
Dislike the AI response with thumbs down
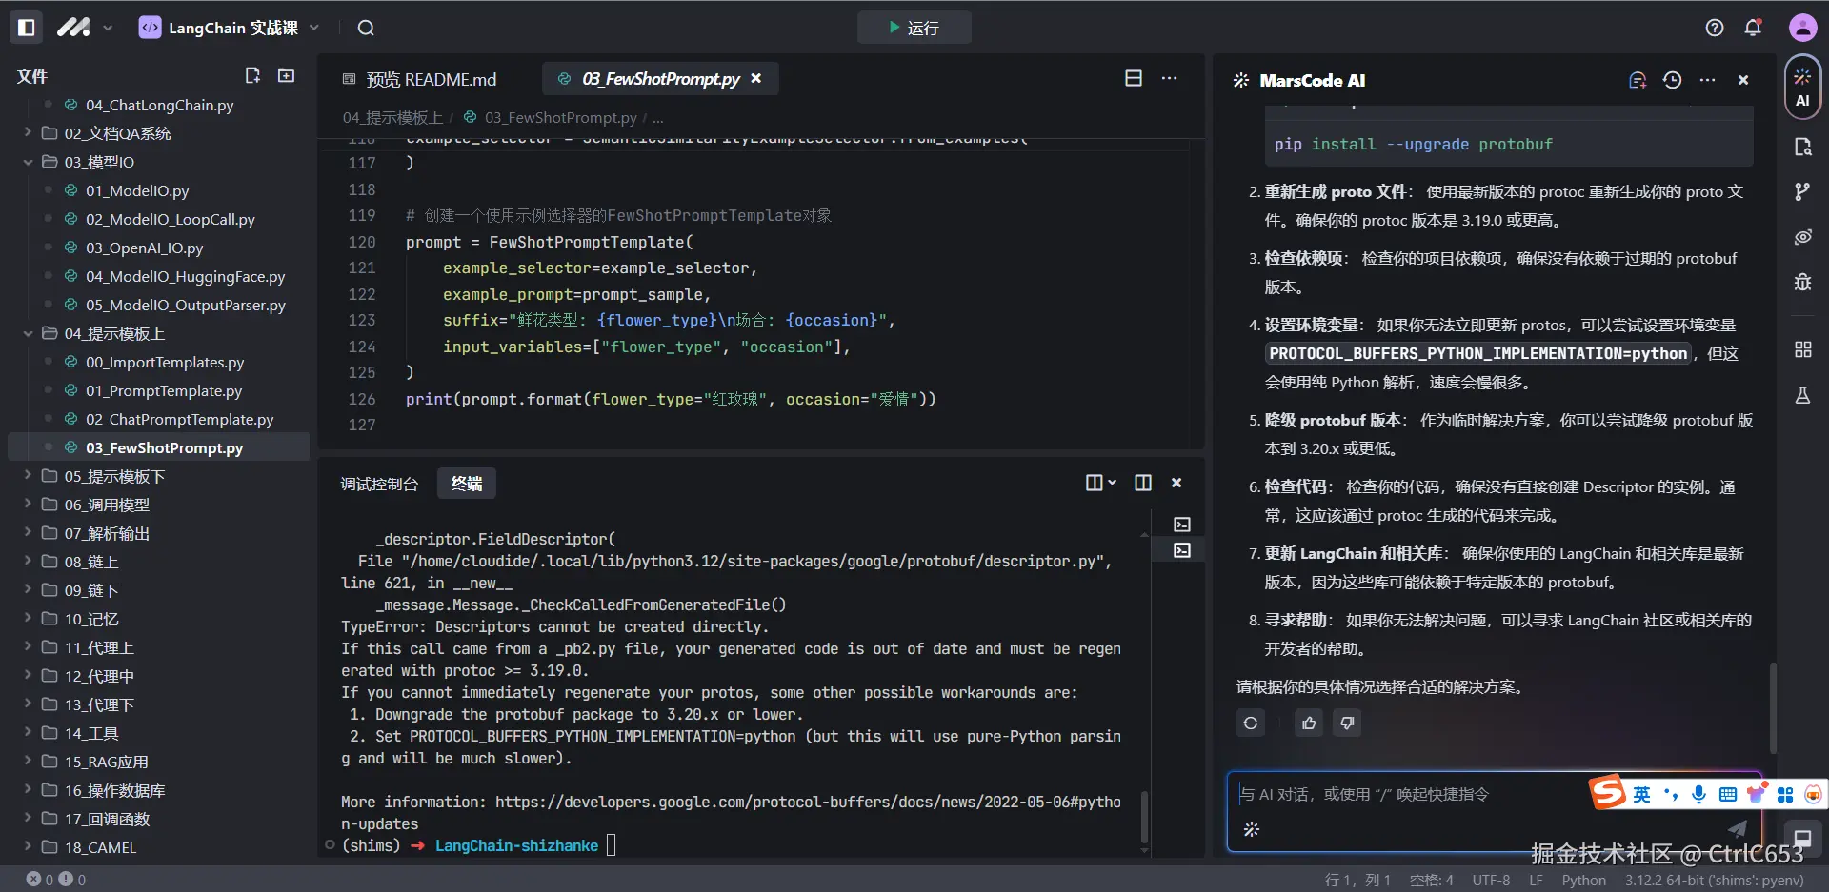1347,724
